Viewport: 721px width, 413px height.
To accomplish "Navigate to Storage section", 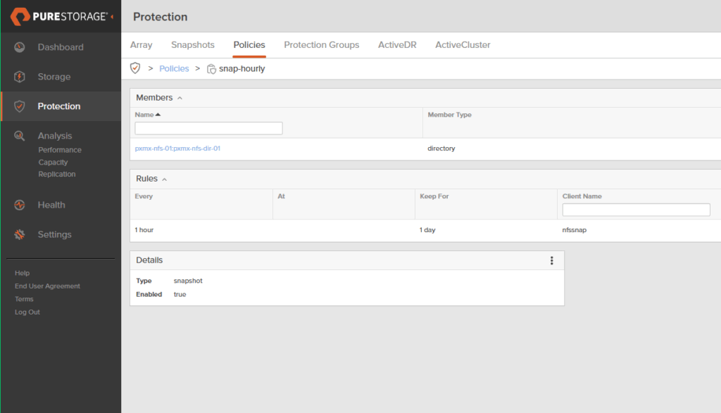I will (54, 77).
